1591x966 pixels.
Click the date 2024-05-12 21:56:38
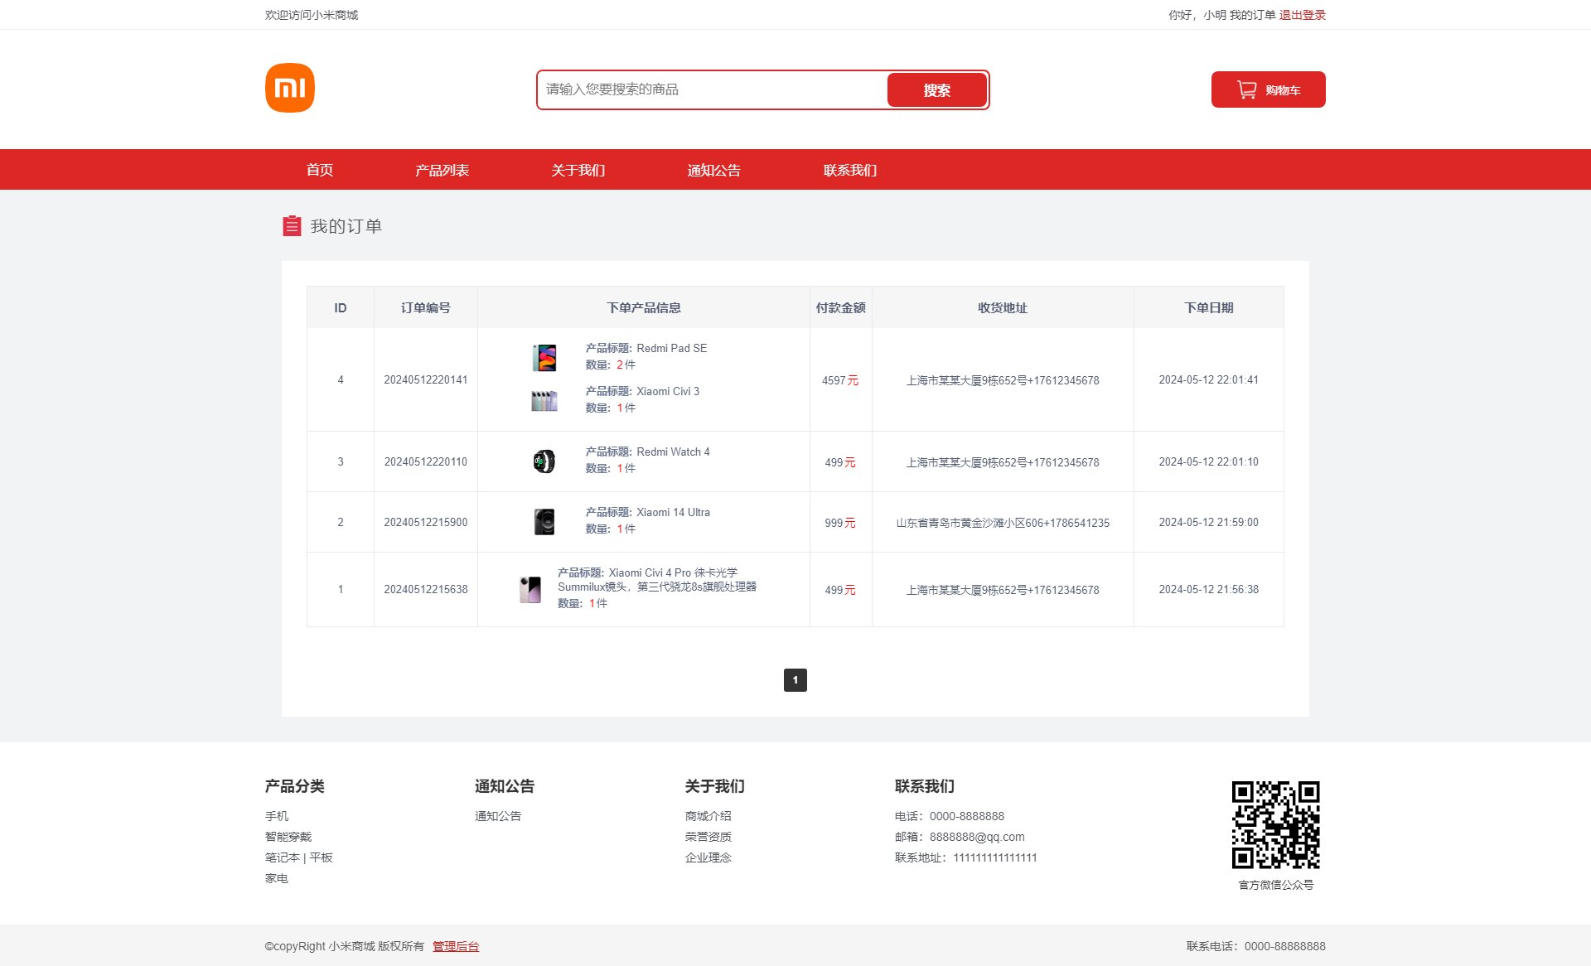(x=1209, y=589)
